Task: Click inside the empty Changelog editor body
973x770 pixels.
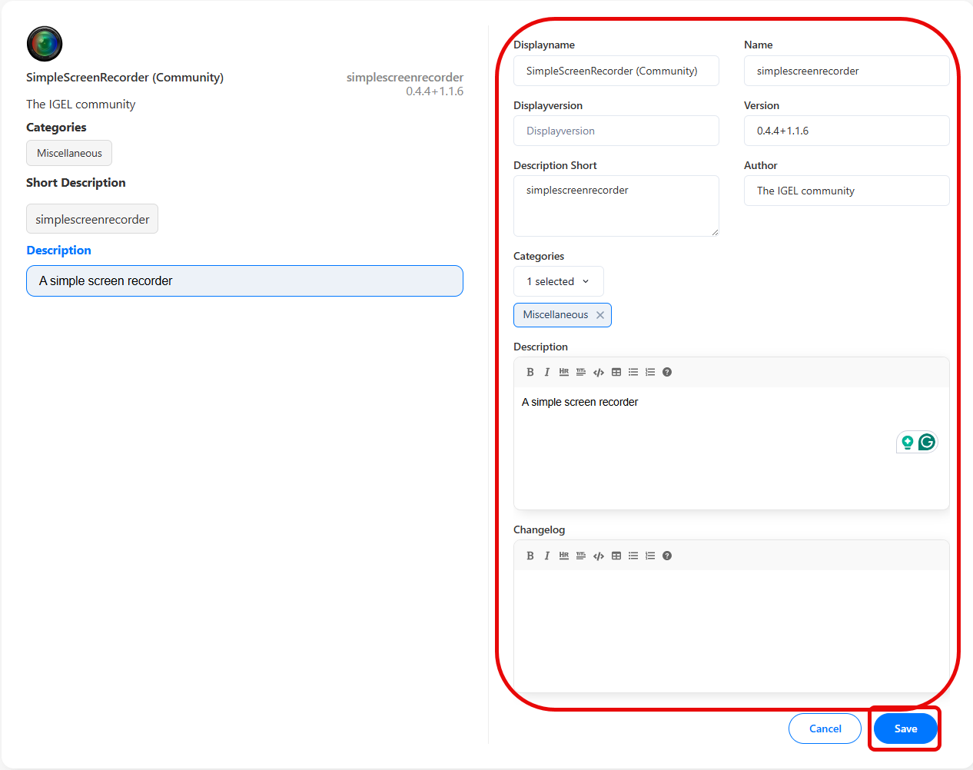Action: click(x=732, y=631)
